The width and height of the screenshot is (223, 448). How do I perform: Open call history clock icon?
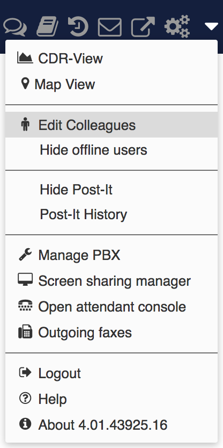(78, 26)
